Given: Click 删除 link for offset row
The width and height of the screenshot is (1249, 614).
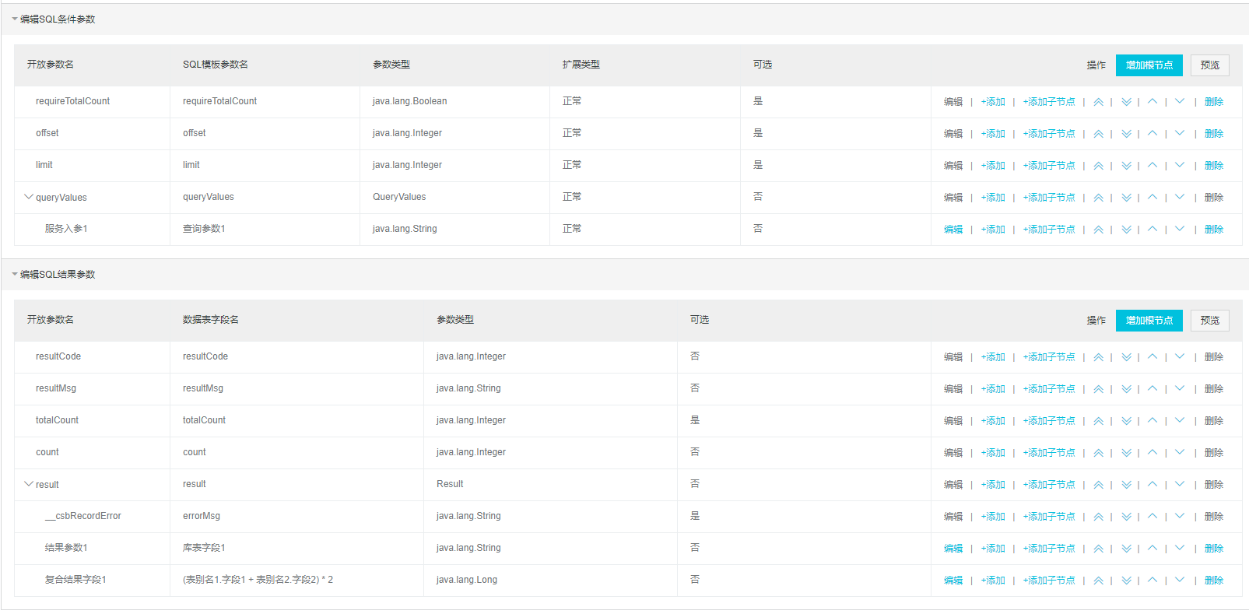Looking at the screenshot, I should pyautogui.click(x=1214, y=134).
